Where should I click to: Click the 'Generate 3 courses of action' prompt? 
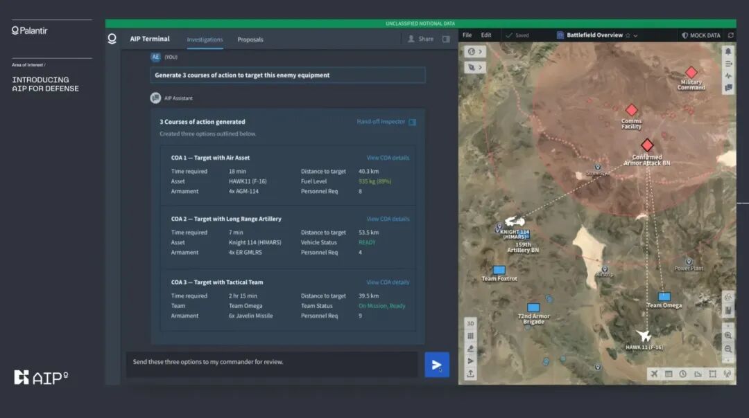[288, 75]
